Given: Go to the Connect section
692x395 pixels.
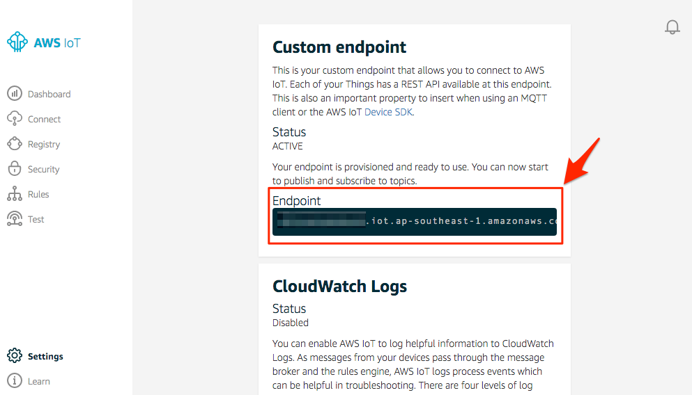Looking at the screenshot, I should [x=44, y=120].
